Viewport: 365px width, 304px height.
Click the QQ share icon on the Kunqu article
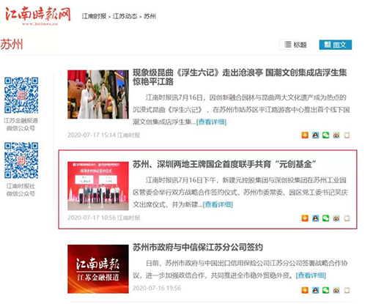315,135
